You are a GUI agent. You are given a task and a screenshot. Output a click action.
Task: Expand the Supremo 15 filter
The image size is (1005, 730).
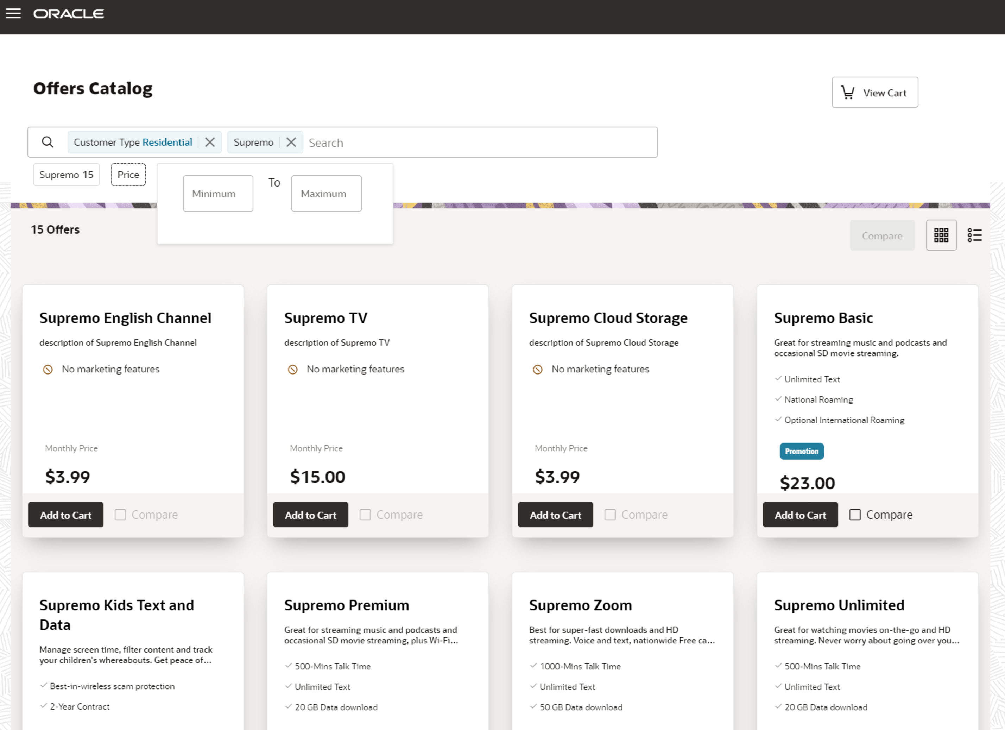[x=66, y=175]
